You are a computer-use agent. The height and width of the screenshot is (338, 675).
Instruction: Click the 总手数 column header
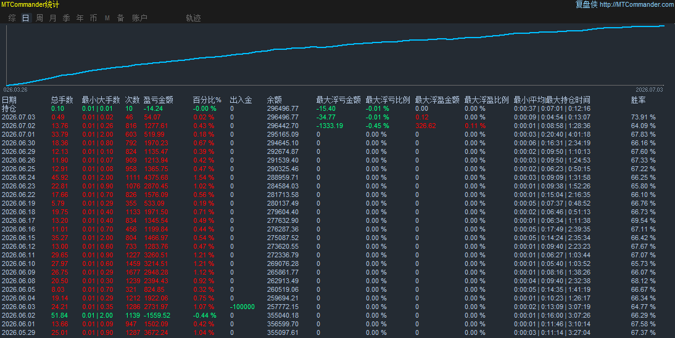[62, 100]
